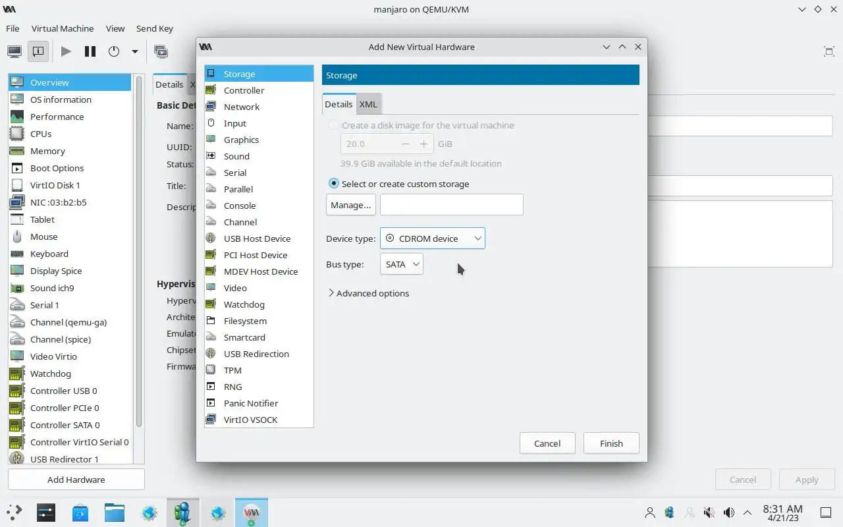The image size is (843, 527).
Task: Click the custom storage path field
Action: click(x=452, y=205)
